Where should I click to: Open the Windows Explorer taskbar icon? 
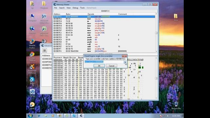[x=46, y=116]
